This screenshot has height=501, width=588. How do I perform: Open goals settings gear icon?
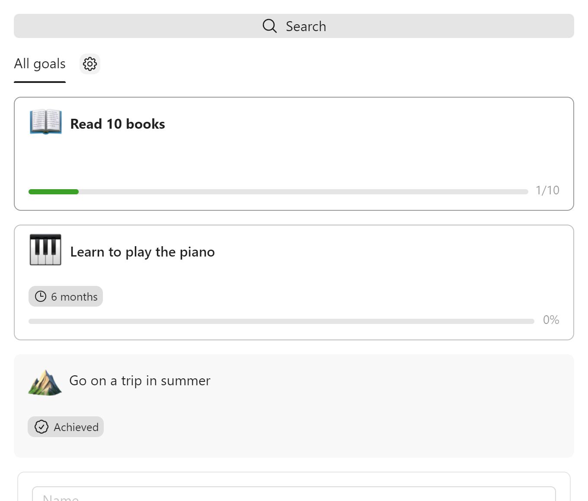pos(90,64)
